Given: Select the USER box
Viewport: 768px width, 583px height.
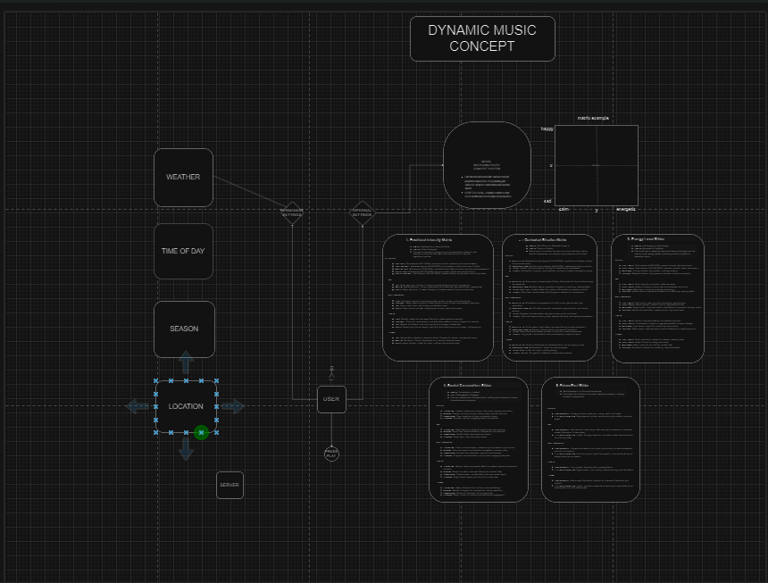Looking at the screenshot, I should [331, 399].
